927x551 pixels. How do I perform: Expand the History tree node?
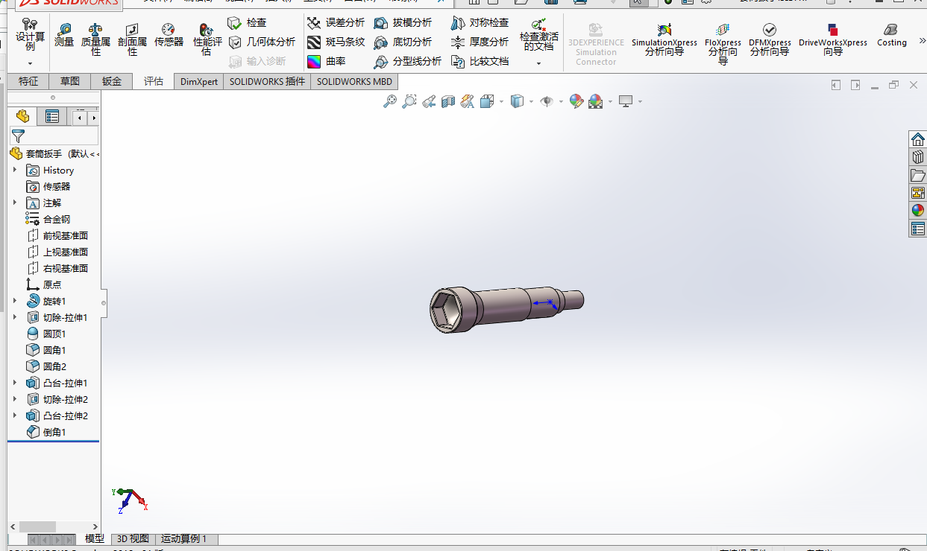[x=15, y=170]
